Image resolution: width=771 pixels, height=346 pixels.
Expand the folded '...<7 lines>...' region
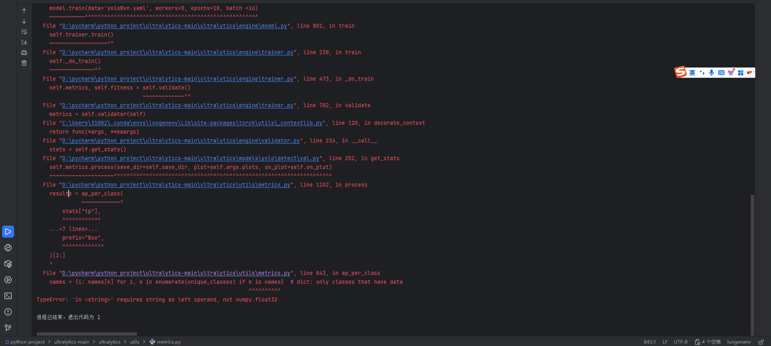tap(73, 229)
